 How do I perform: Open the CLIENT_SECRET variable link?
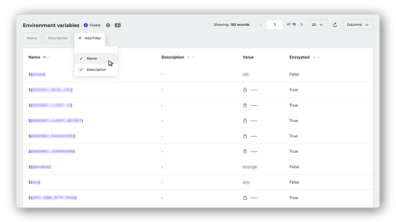click(x=56, y=121)
